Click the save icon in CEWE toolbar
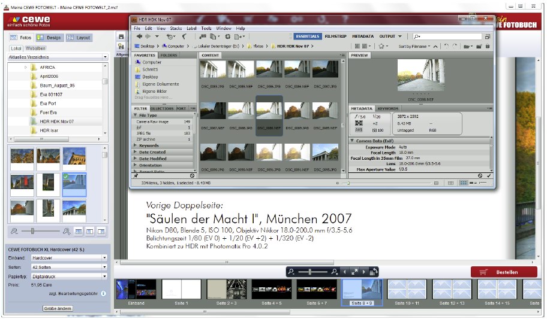 click(x=121, y=37)
